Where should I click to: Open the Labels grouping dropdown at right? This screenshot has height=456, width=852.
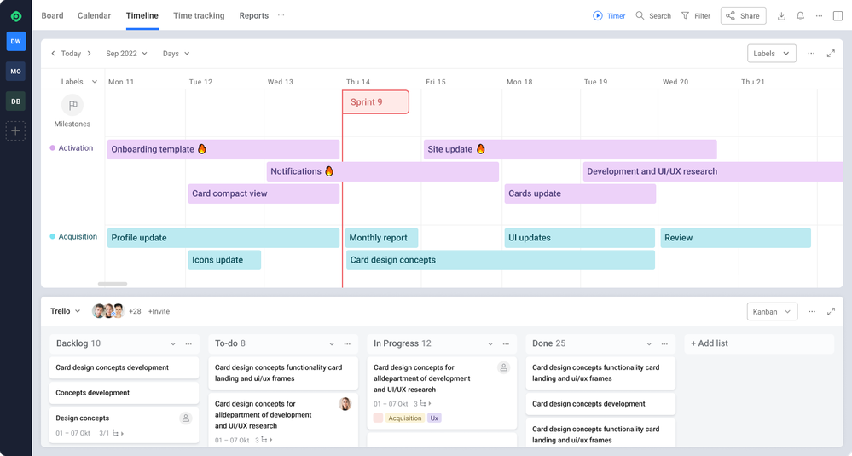click(772, 53)
